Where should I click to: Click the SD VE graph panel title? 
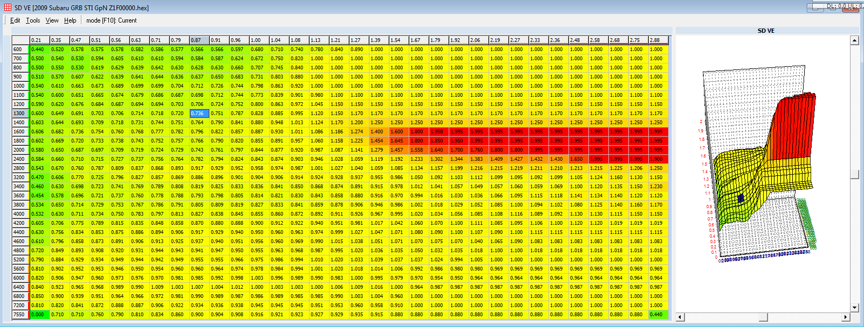tap(765, 31)
